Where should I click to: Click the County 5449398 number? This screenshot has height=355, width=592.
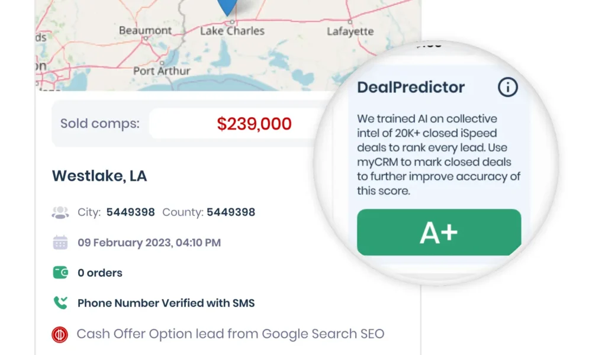tap(231, 212)
